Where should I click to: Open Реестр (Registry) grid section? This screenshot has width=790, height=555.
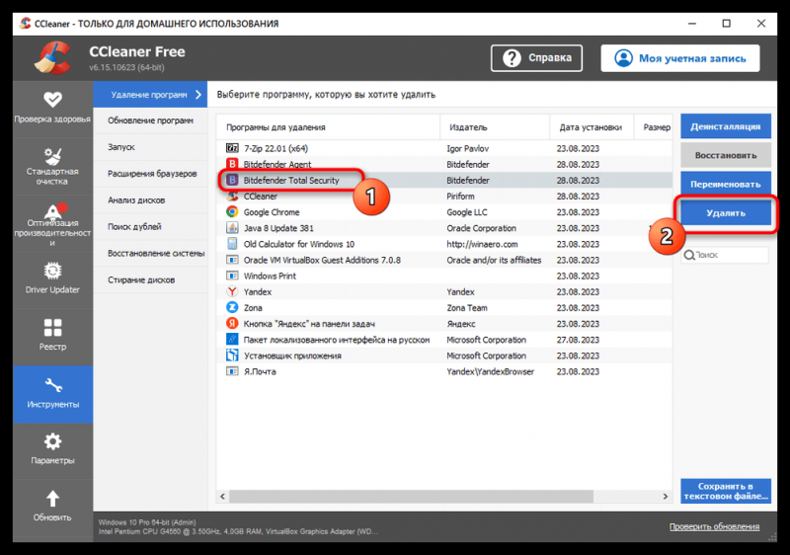point(52,337)
